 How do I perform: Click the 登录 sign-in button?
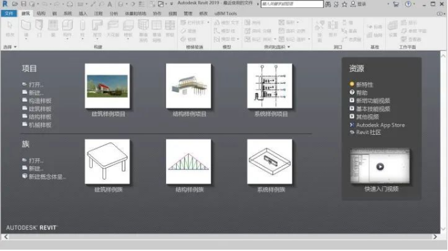pos(359,4)
